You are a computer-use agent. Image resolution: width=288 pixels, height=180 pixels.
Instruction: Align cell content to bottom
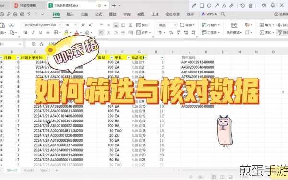click(x=116, y=25)
